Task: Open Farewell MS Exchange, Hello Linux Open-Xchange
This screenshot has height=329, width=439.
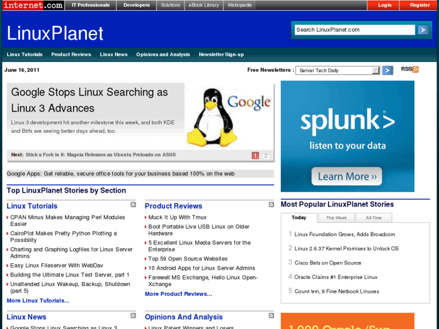Action: tap(203, 281)
